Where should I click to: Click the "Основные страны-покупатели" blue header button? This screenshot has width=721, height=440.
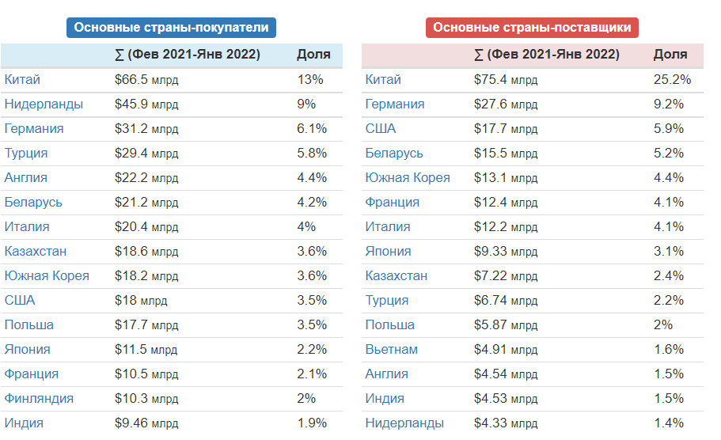coord(171,28)
